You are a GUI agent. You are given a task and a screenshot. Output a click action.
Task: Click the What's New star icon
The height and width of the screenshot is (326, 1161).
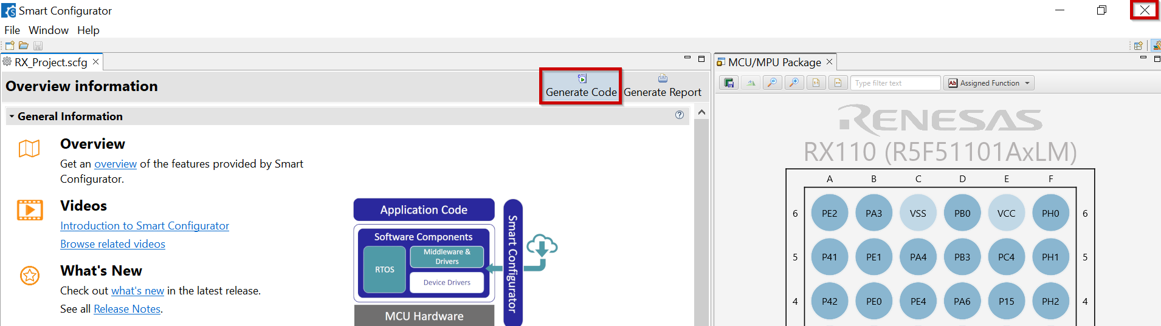(x=30, y=276)
